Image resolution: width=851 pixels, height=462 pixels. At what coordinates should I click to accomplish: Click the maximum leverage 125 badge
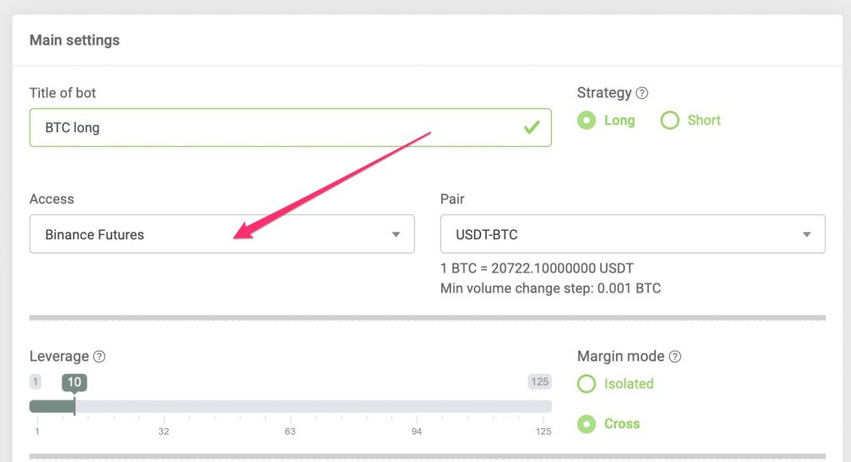tap(539, 381)
